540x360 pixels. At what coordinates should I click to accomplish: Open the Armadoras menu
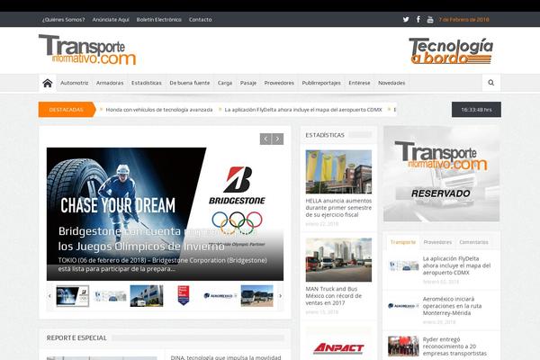[110, 83]
